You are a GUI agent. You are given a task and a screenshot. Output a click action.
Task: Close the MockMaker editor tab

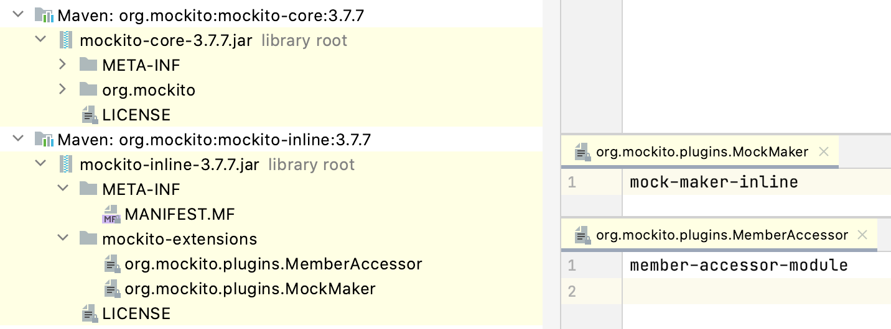pos(823,151)
